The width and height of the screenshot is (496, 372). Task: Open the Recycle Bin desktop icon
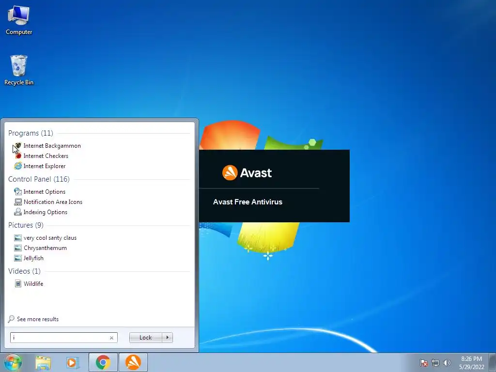(x=19, y=70)
